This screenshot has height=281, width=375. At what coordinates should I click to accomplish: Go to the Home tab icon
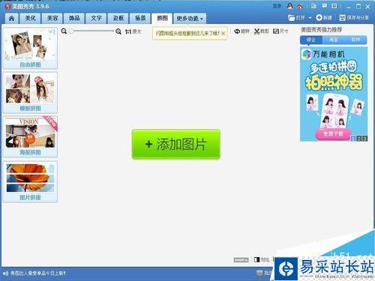[x=11, y=18]
